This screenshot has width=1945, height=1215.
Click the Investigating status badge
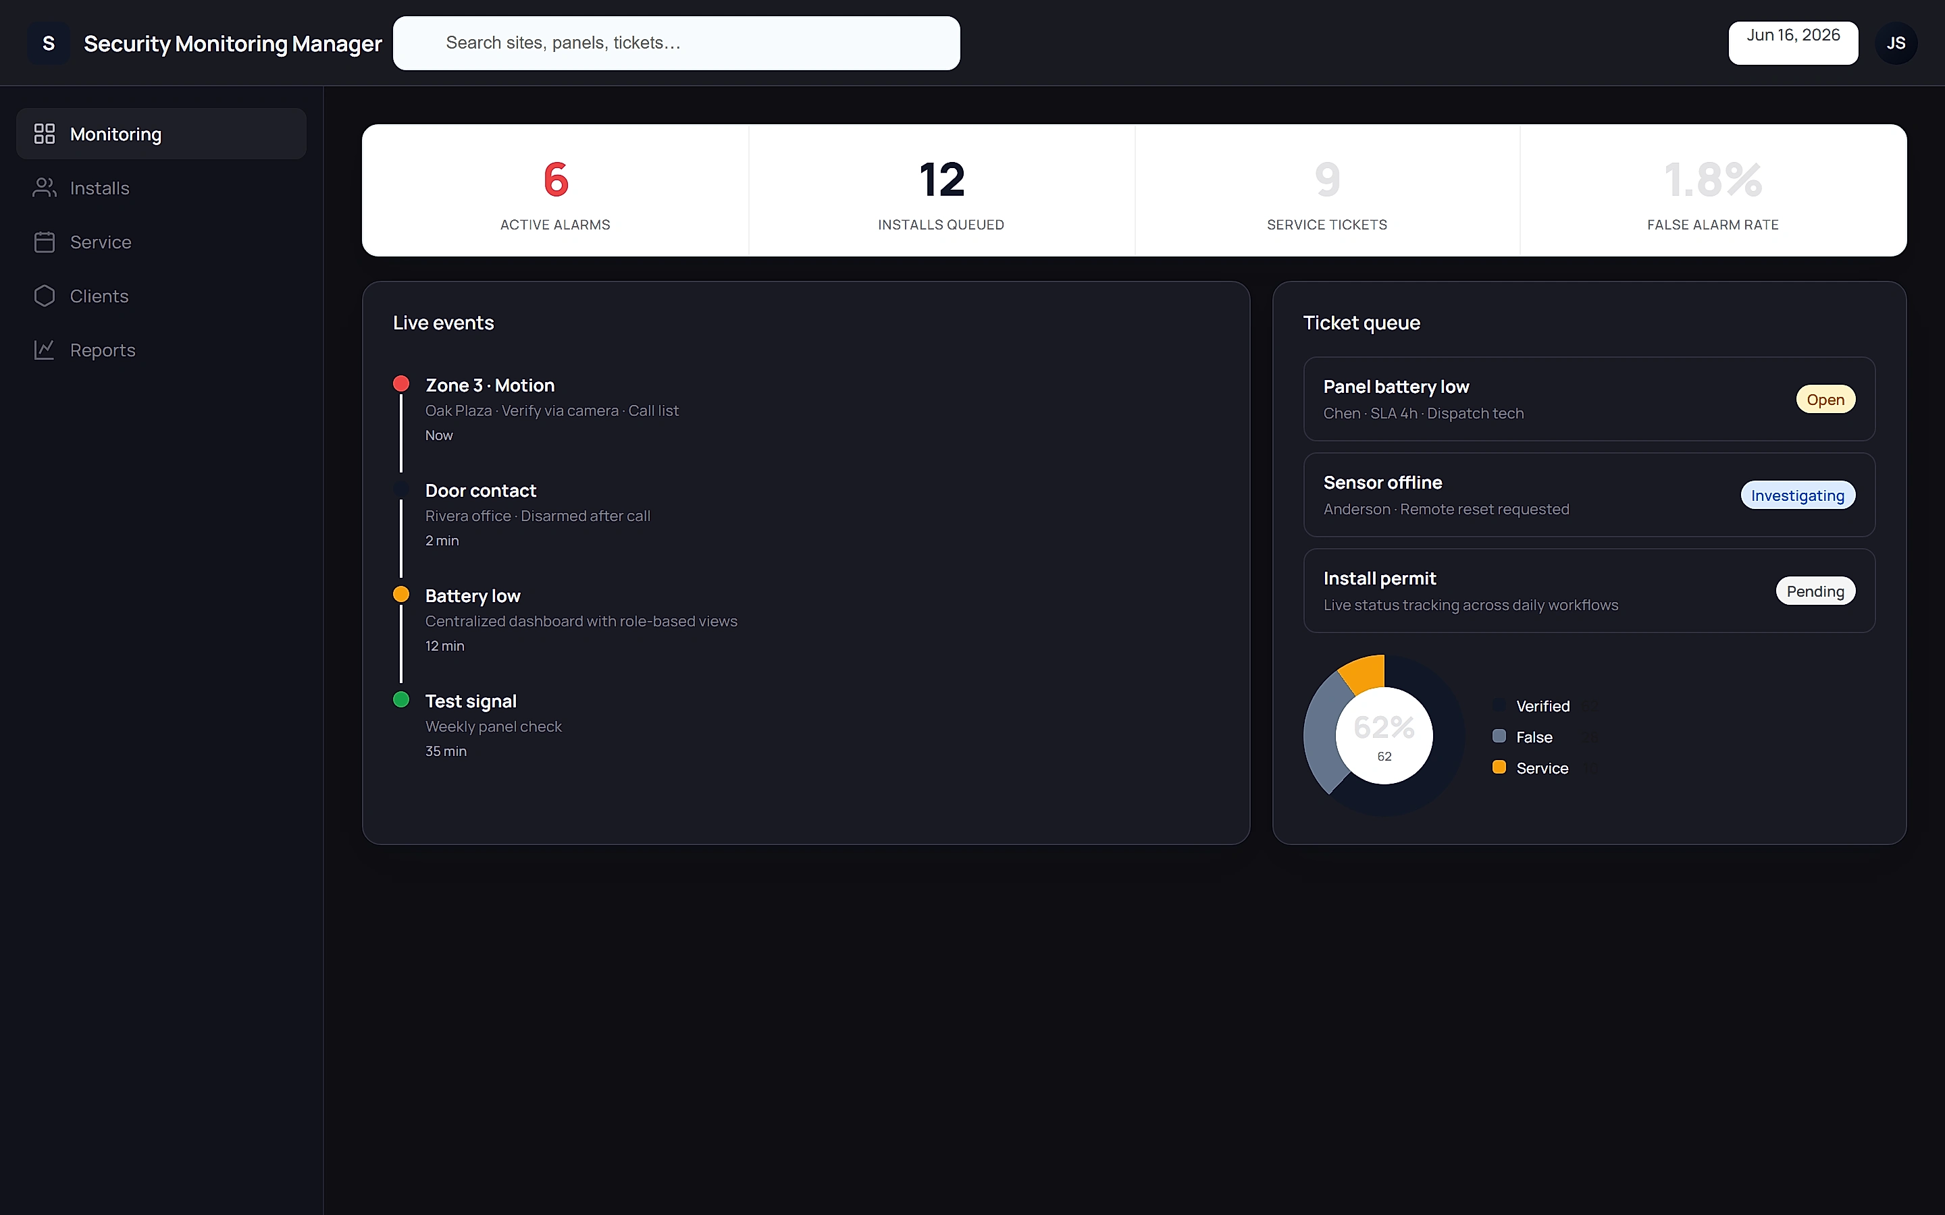coord(1798,495)
